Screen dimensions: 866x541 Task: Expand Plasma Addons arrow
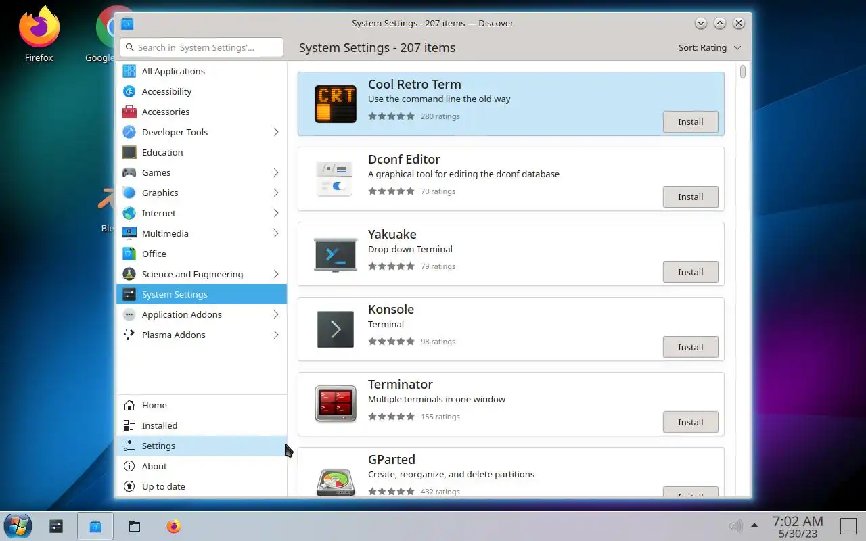276,335
